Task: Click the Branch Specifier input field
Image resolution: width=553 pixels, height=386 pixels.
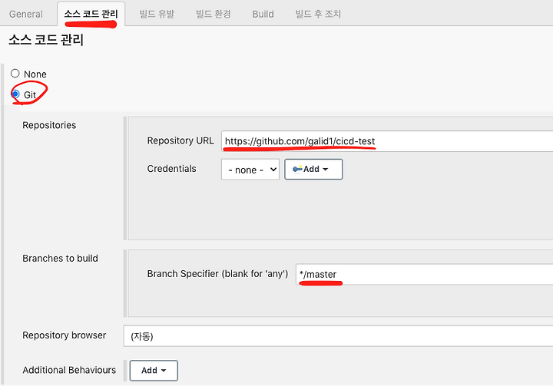Action: coord(424,274)
